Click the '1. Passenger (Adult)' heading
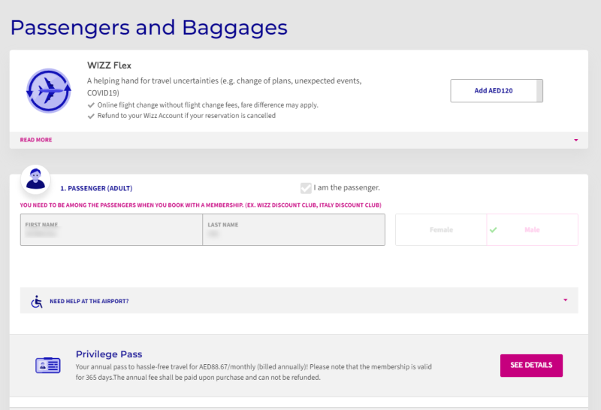 pos(100,188)
